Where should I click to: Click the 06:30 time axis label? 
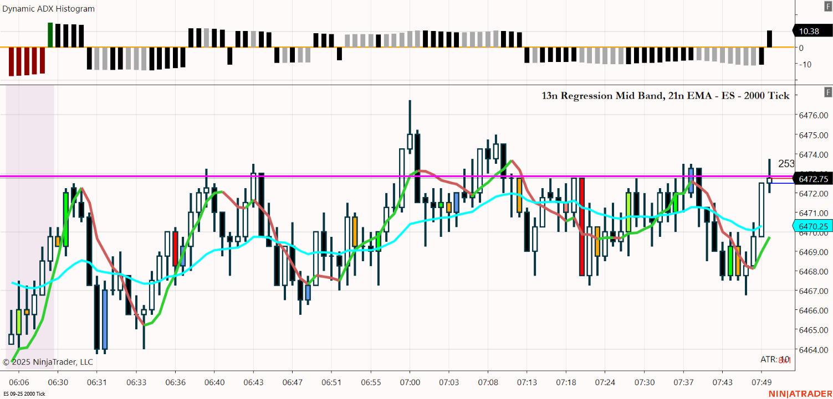pos(58,382)
